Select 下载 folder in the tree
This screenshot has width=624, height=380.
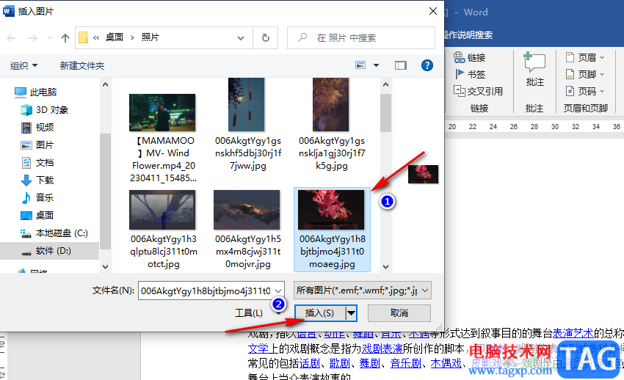click(37, 180)
